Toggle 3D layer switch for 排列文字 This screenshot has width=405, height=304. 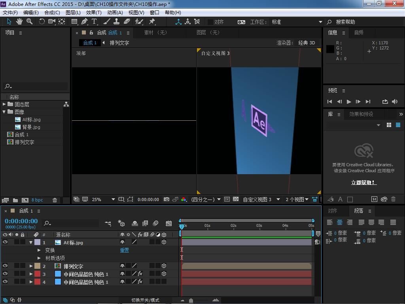point(164,266)
